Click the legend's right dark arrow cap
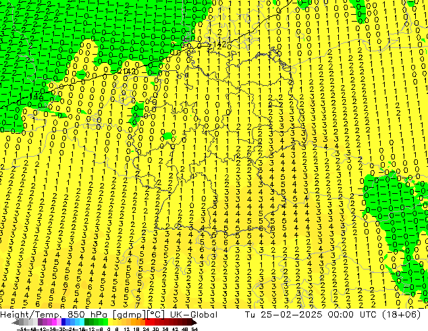 point(194,322)
